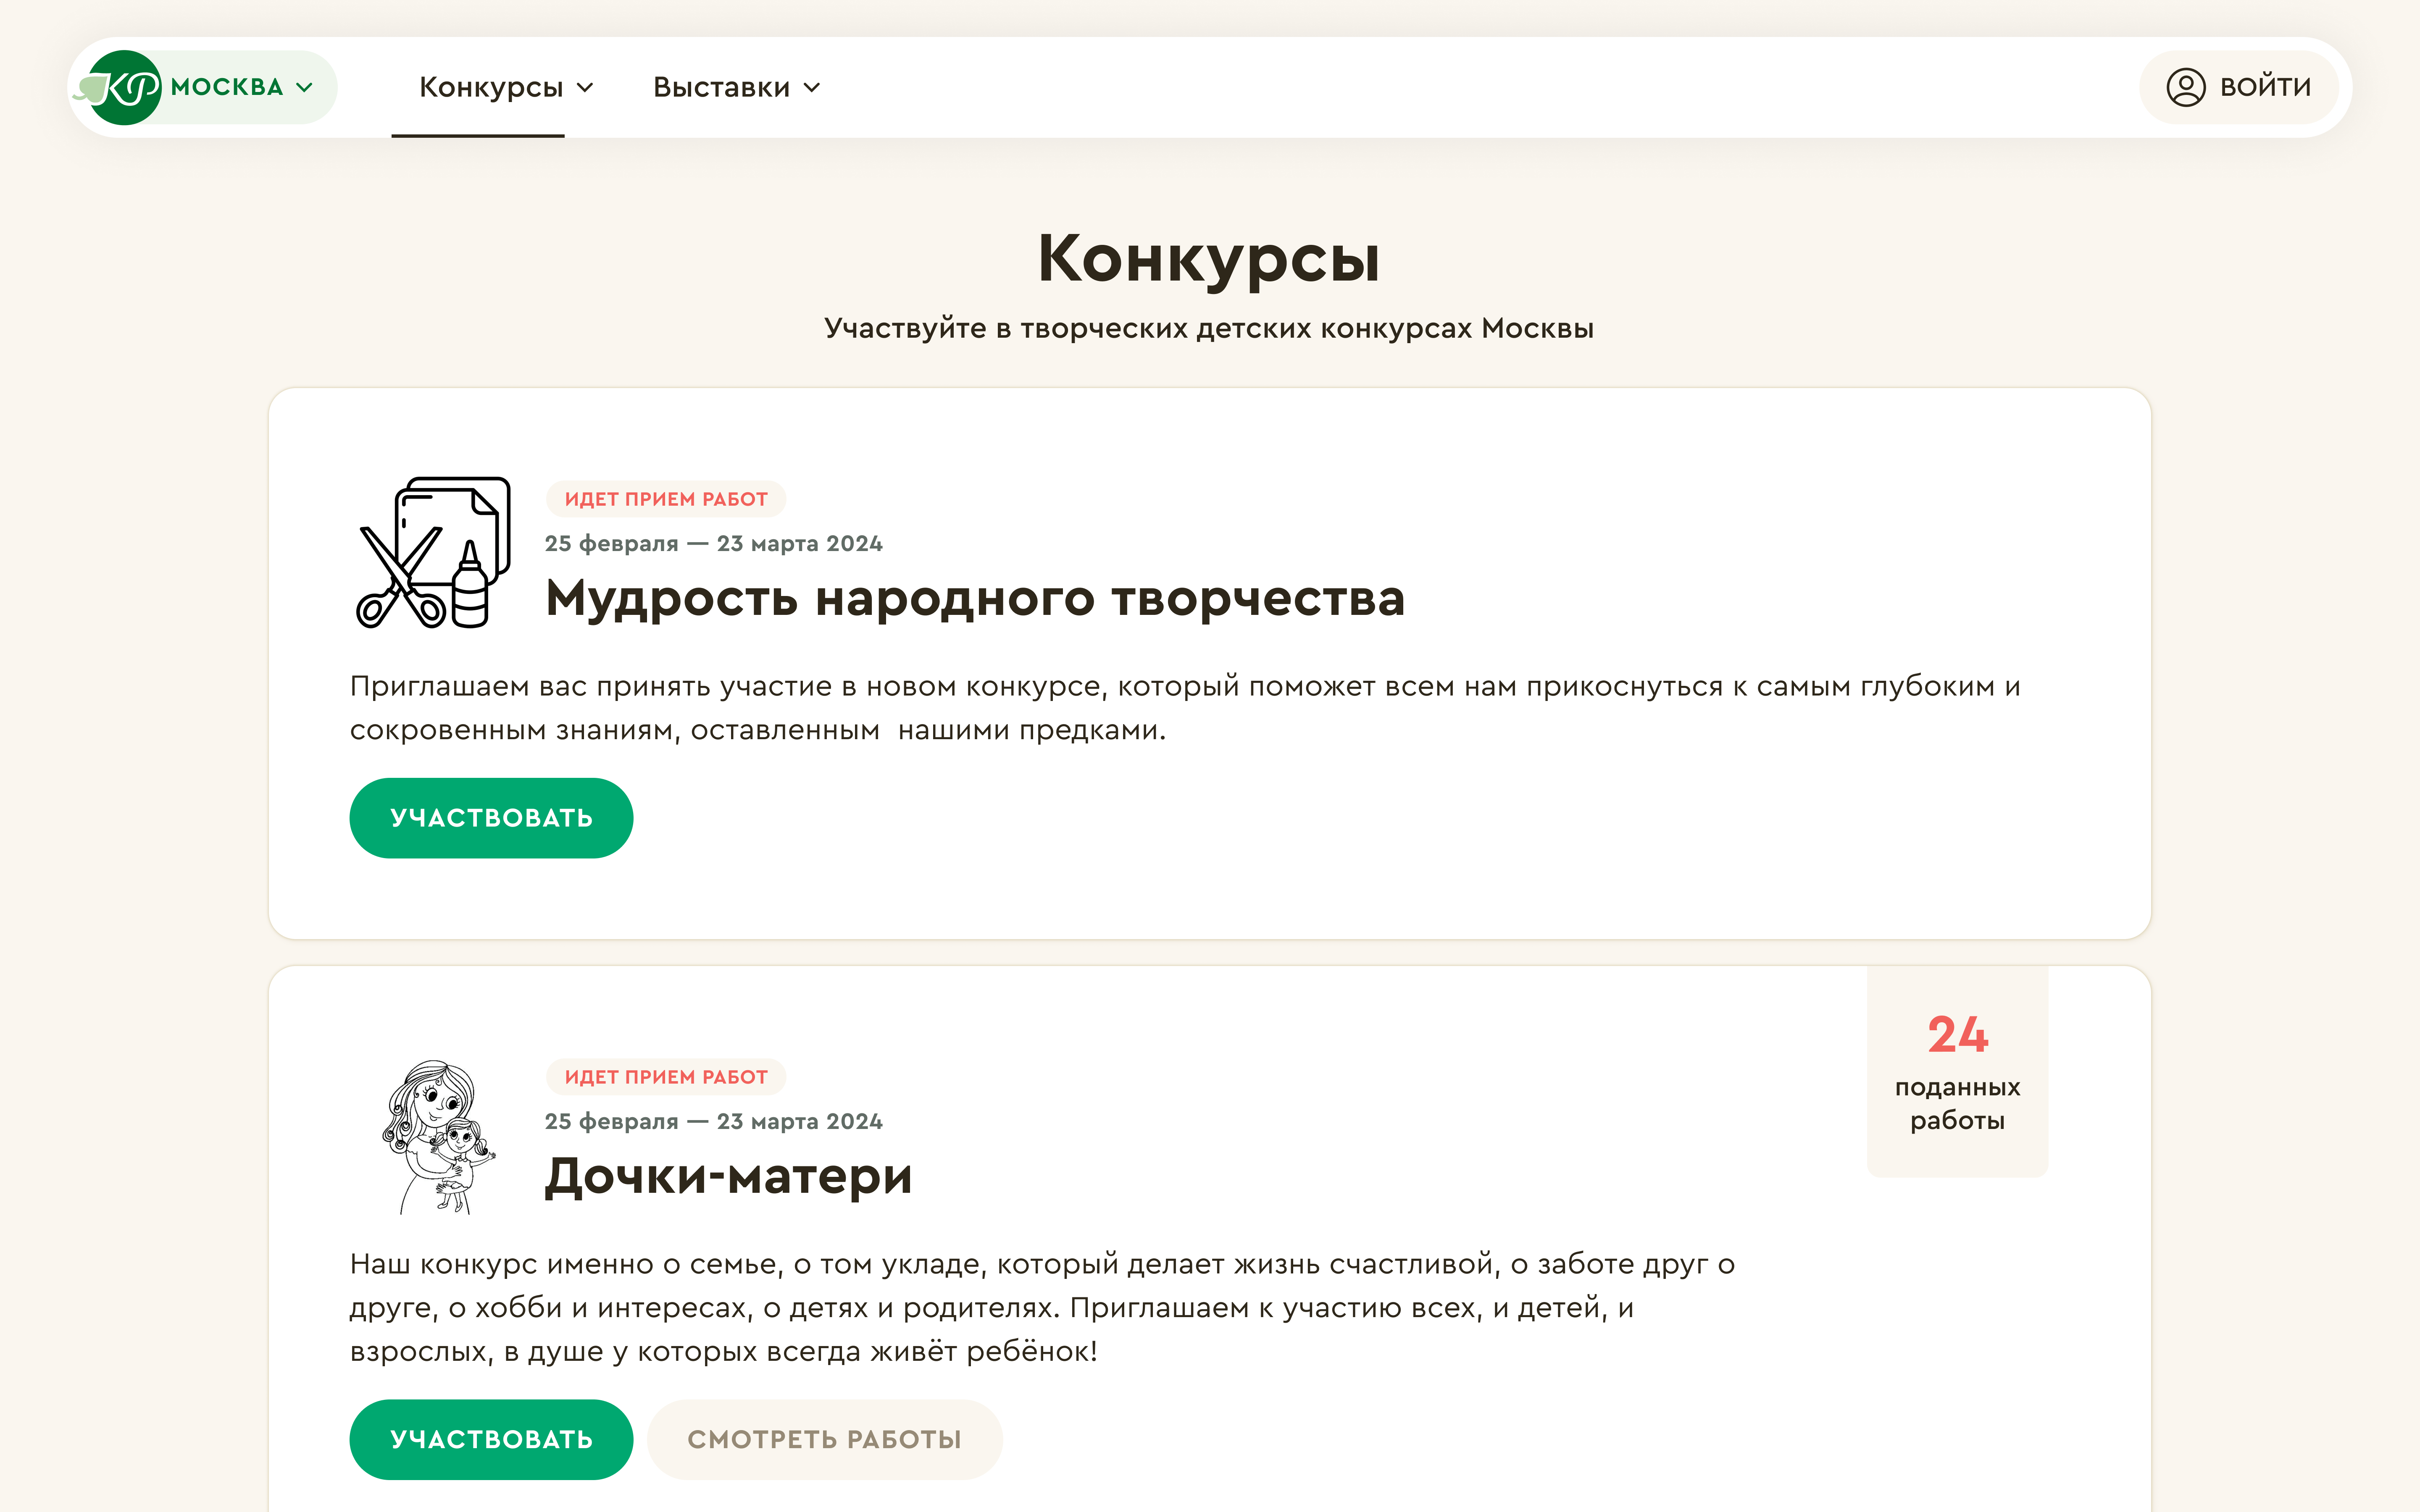Click the mother and daughter illustration

(x=439, y=1137)
